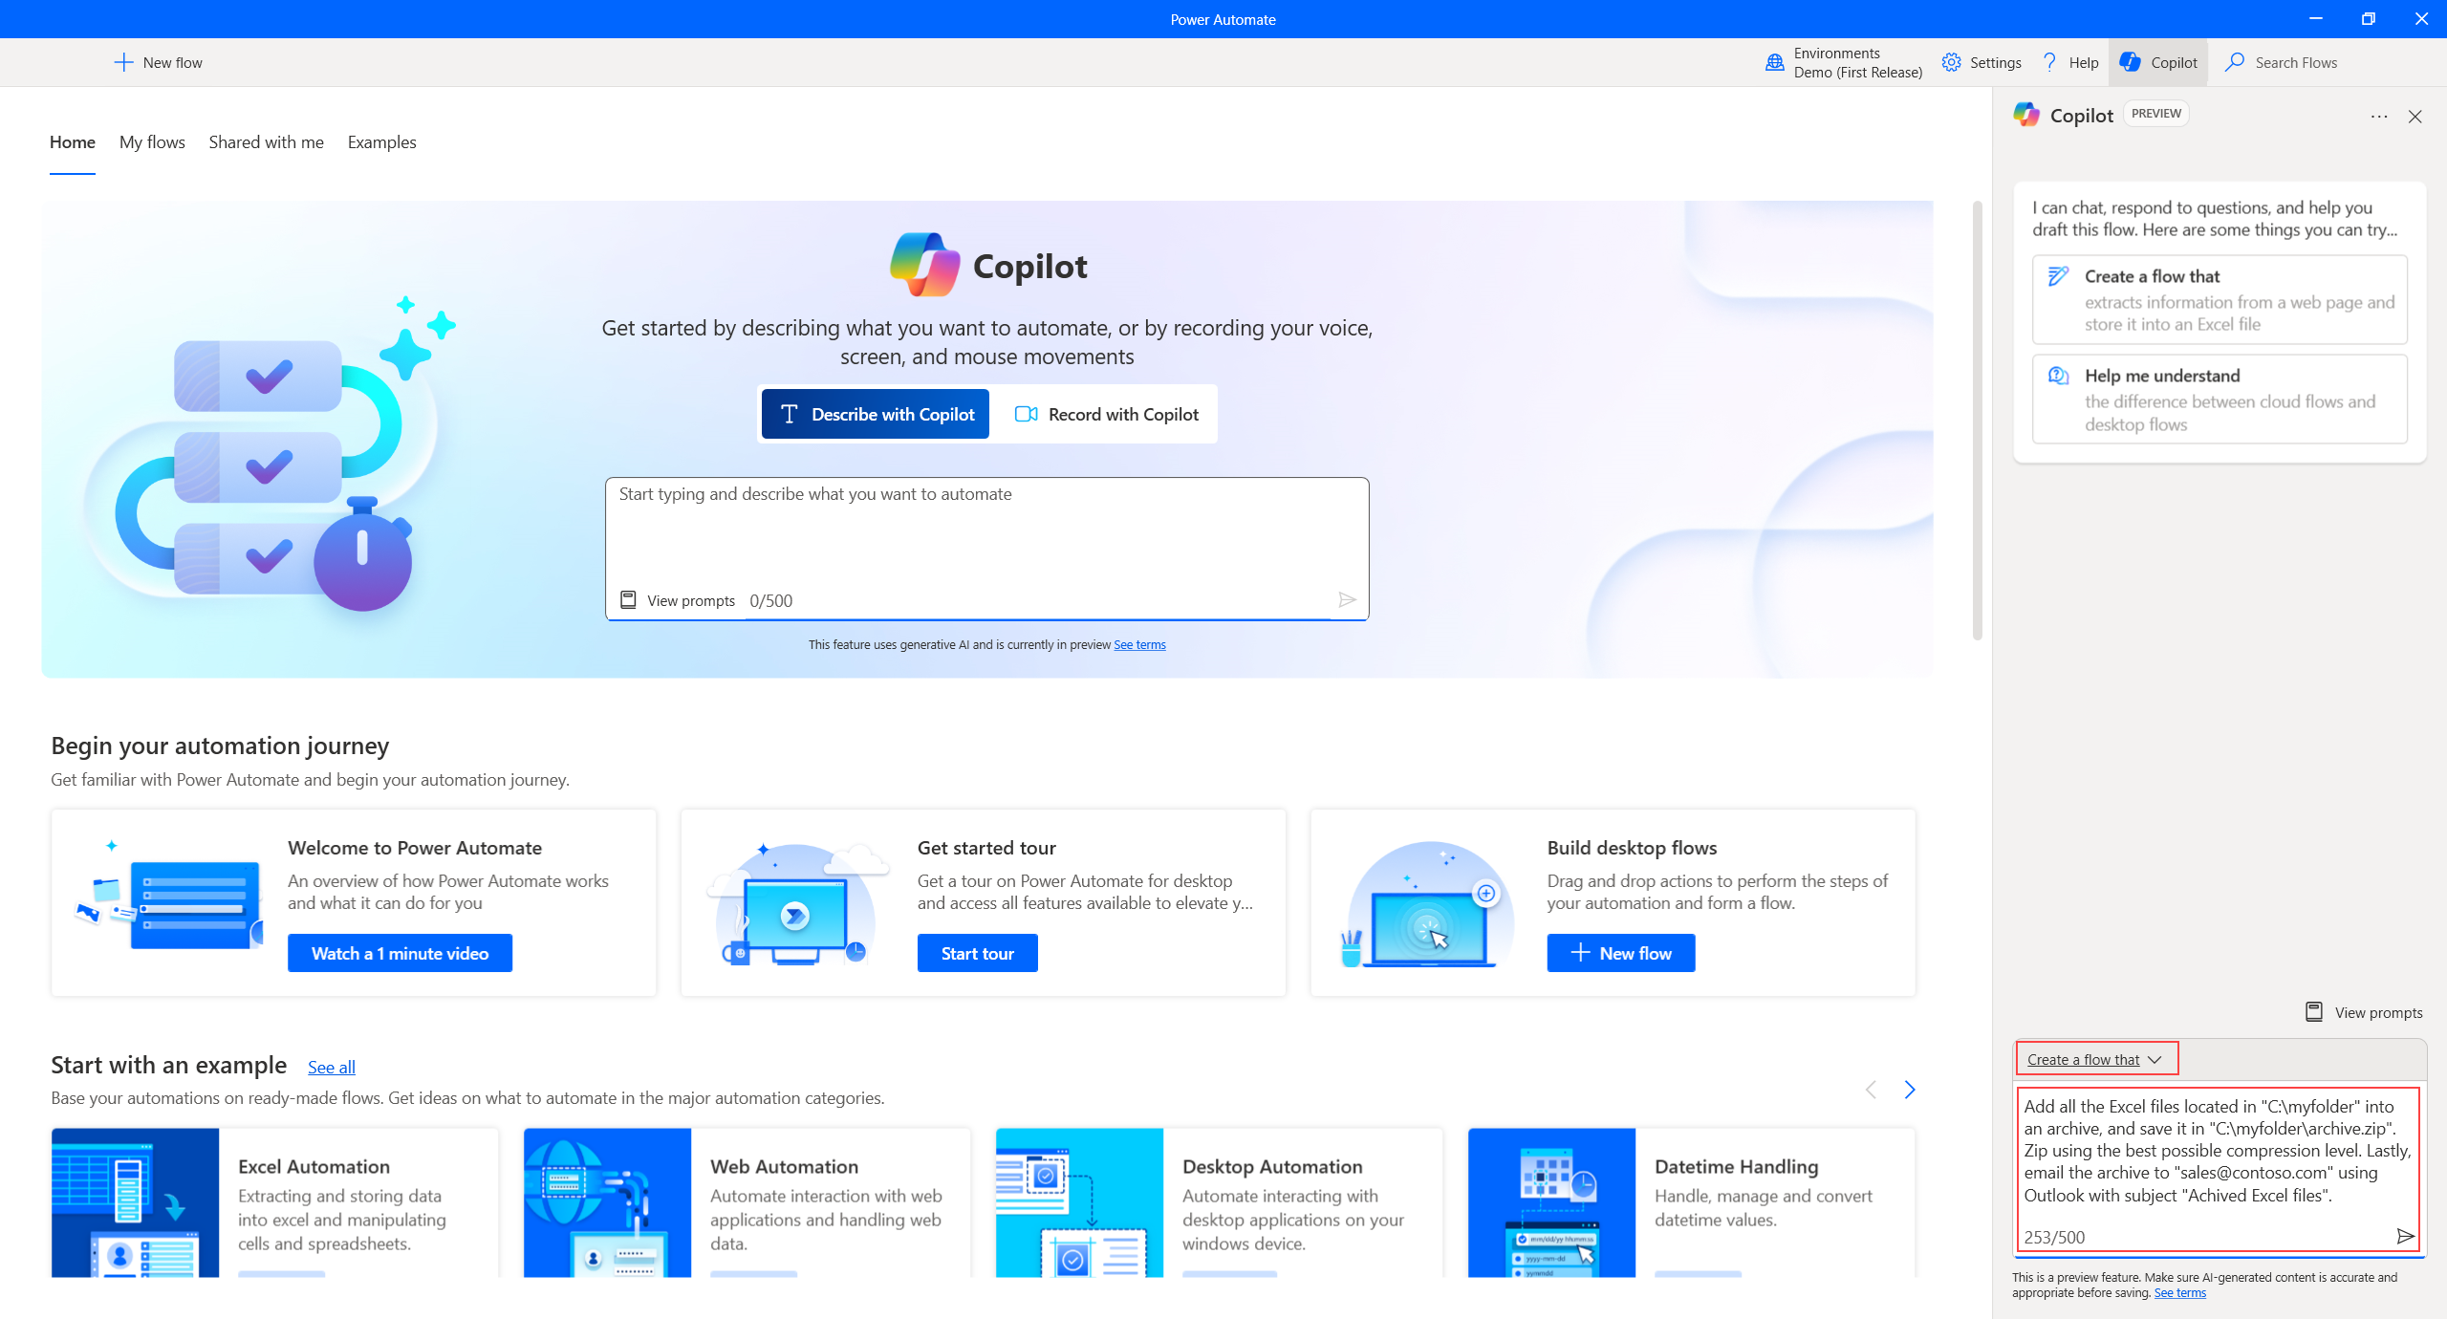Image resolution: width=2447 pixels, height=1319 pixels.
Task: Expand the Create a flow that dropdown
Action: click(2155, 1059)
